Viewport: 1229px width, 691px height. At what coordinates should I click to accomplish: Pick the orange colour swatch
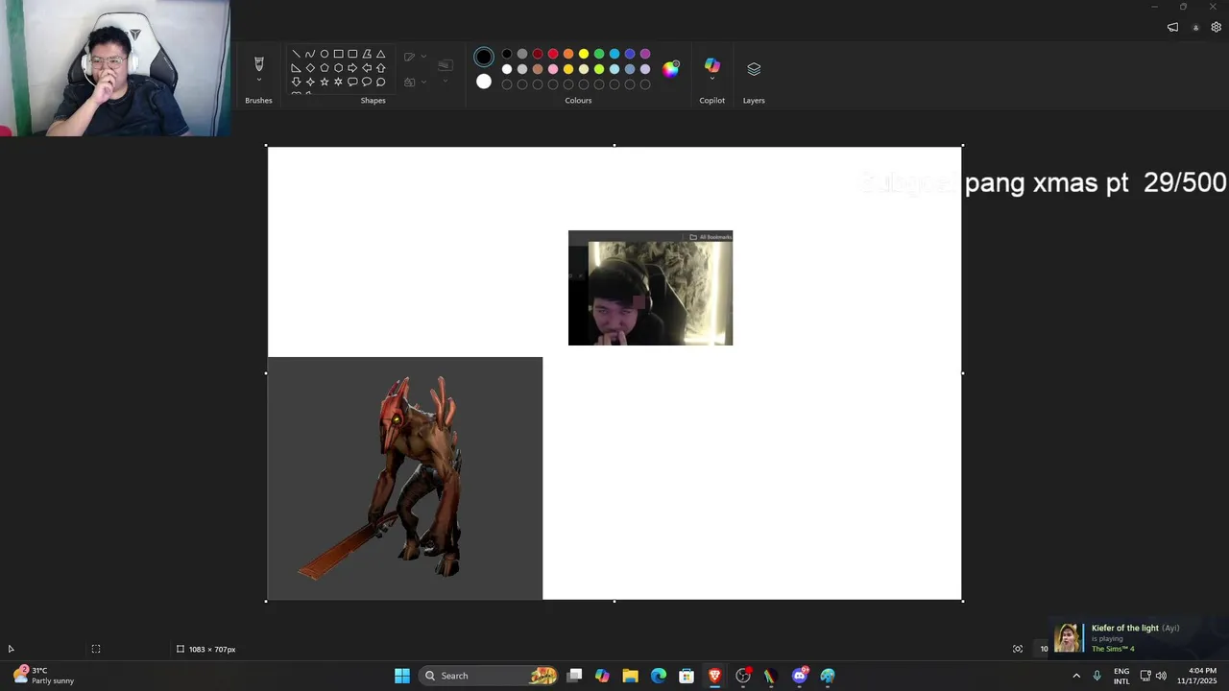(568, 54)
